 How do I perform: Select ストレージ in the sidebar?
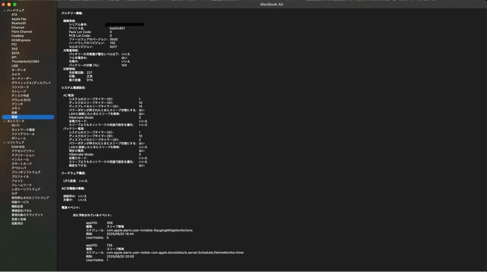click(19, 91)
